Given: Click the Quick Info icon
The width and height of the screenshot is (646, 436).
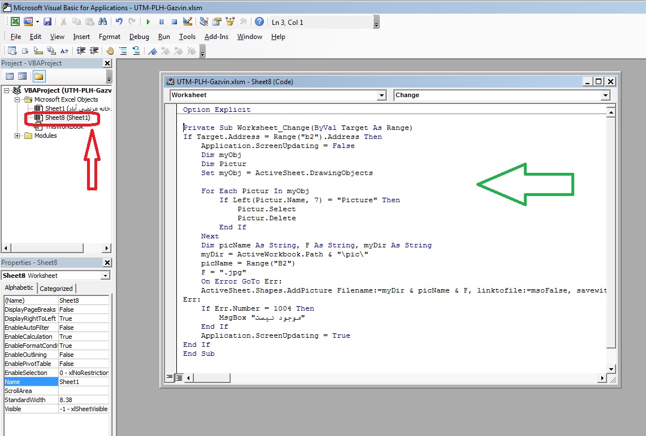Looking at the screenshot, I should (x=38, y=51).
